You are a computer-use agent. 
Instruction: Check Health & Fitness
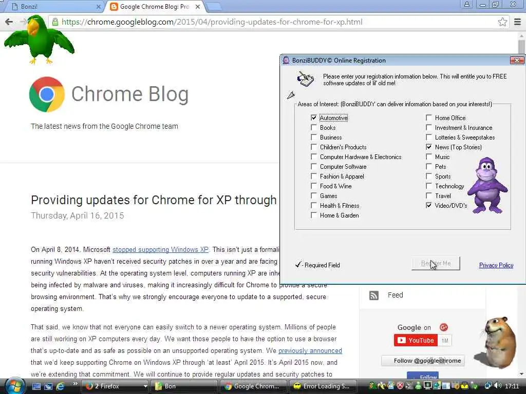314,205
